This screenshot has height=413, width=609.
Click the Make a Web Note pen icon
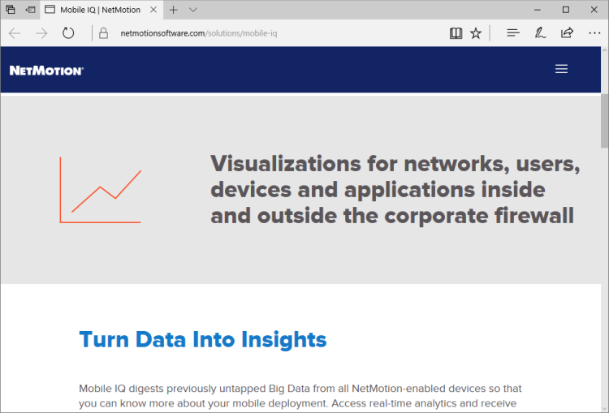tap(540, 33)
